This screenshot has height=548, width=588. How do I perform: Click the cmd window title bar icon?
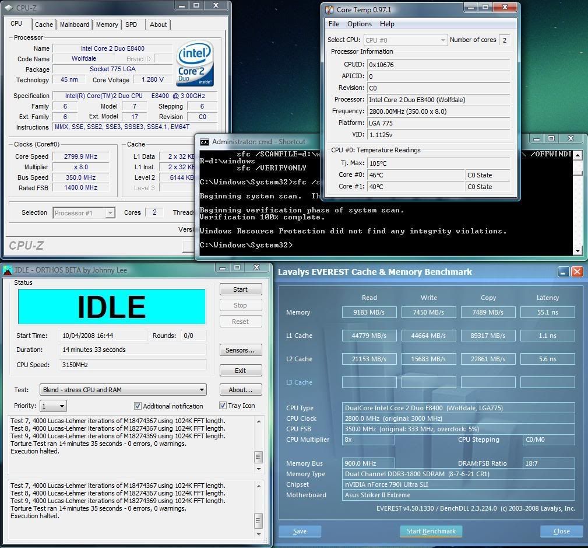tap(204, 142)
